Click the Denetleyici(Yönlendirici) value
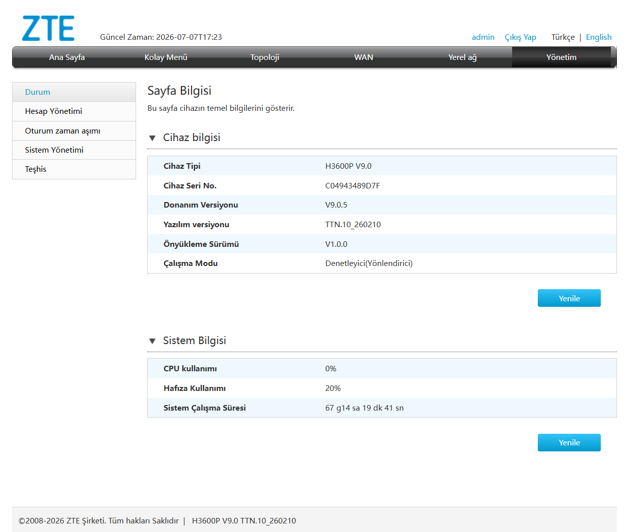Viewport: 625px width, 532px height. tap(369, 263)
